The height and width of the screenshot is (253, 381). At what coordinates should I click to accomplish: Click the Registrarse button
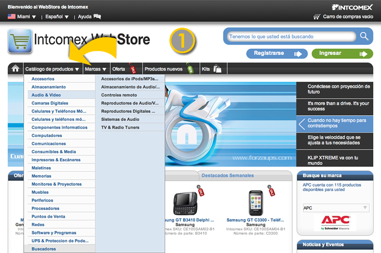(x=277, y=54)
